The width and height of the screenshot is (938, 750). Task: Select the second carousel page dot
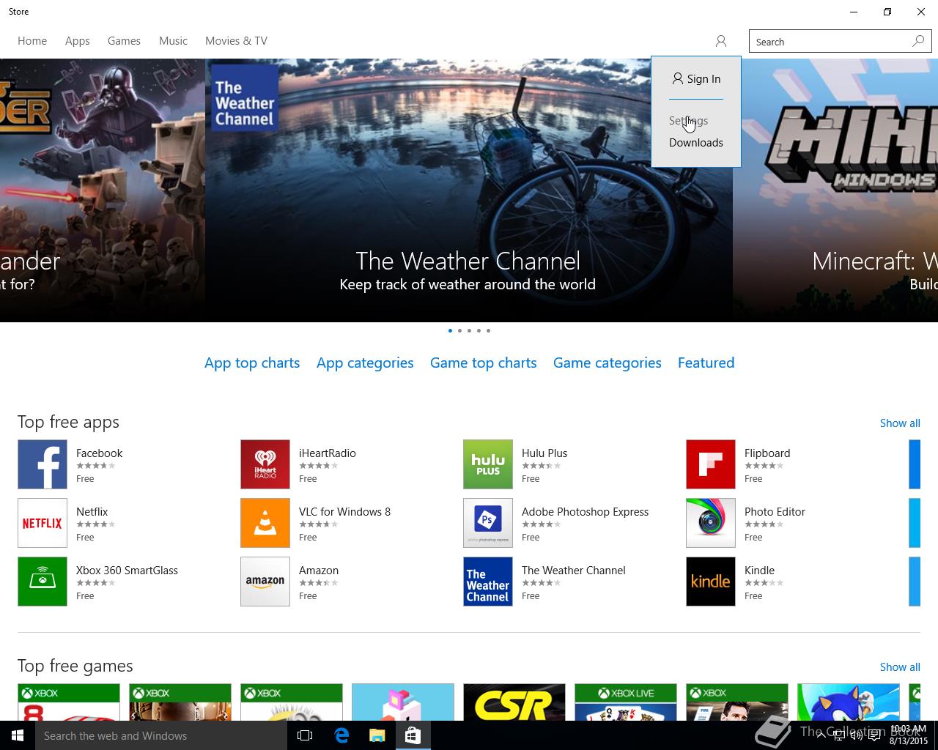point(459,330)
